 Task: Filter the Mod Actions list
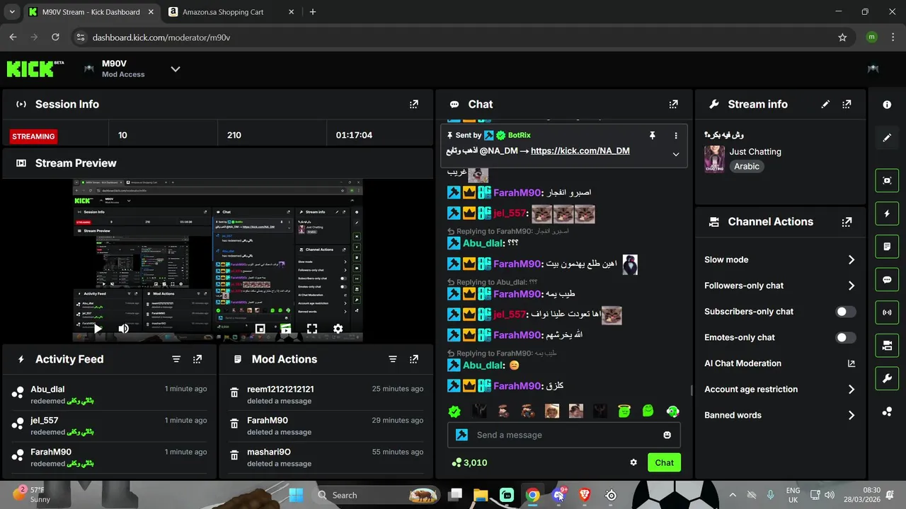point(393,359)
